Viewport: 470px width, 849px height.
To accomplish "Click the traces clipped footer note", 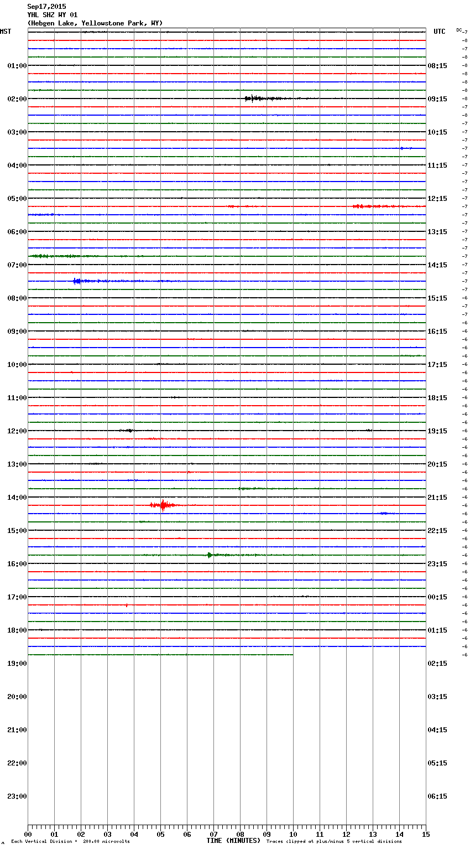I will 334,841.
